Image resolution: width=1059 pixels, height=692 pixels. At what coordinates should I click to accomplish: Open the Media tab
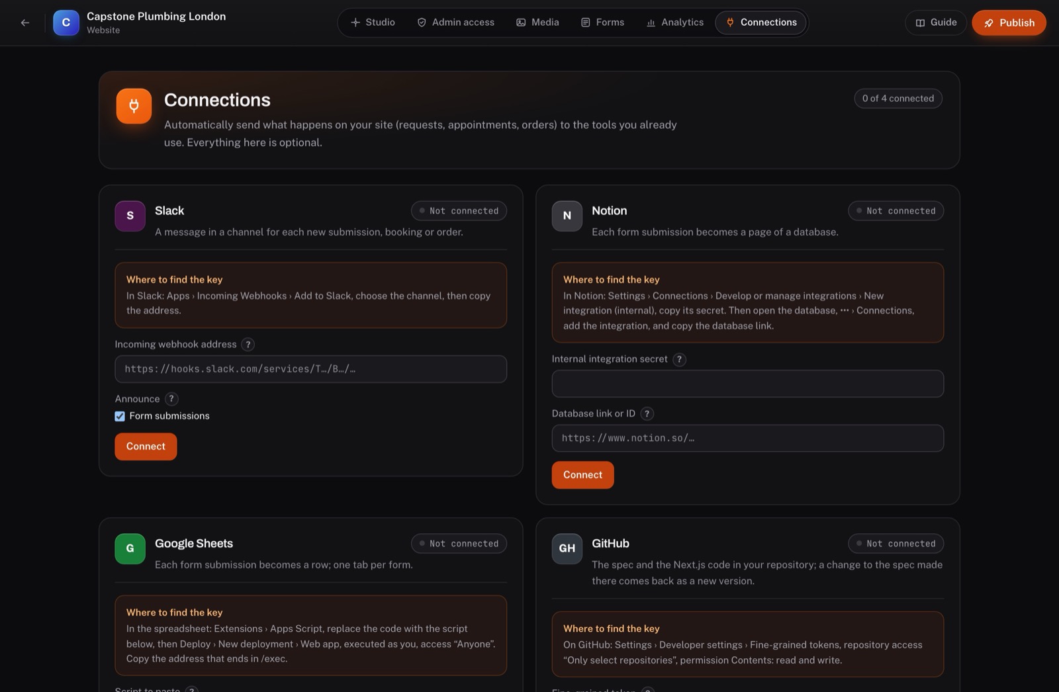pos(537,22)
